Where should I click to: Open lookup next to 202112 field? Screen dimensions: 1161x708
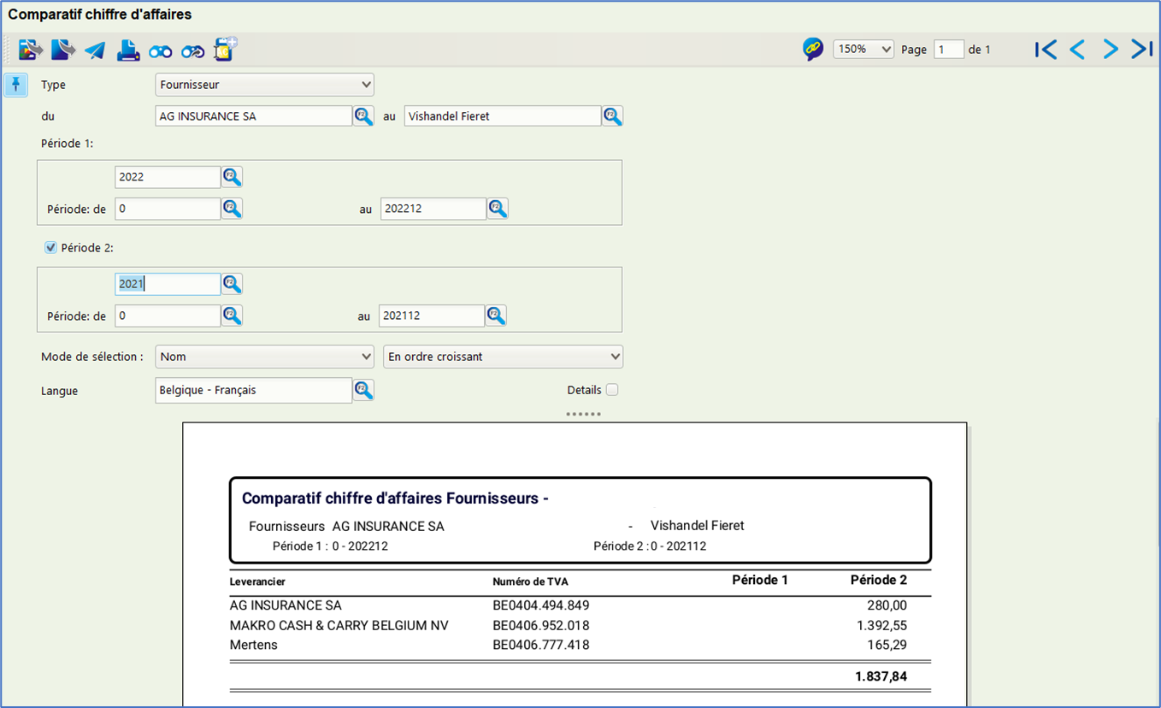[496, 316]
